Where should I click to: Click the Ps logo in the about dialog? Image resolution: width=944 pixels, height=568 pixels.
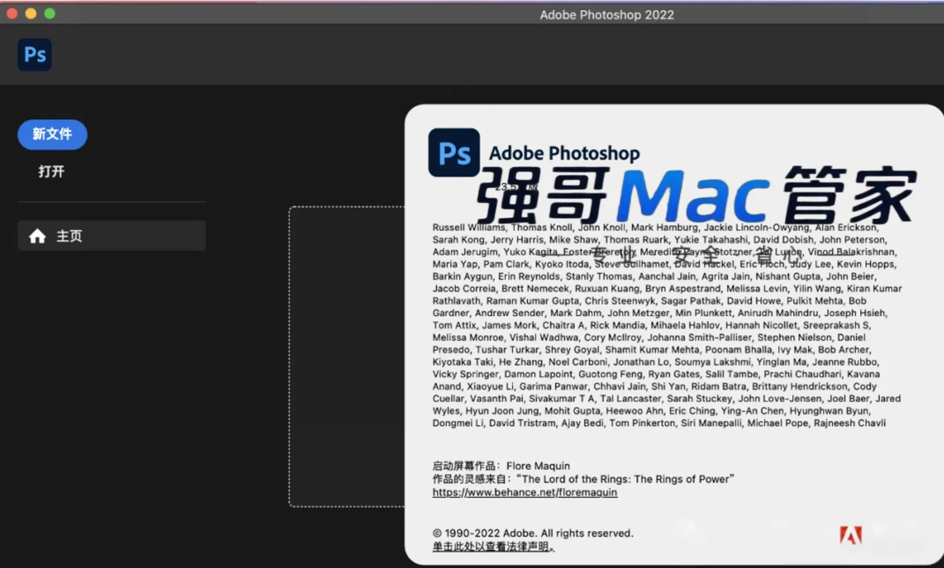point(454,153)
